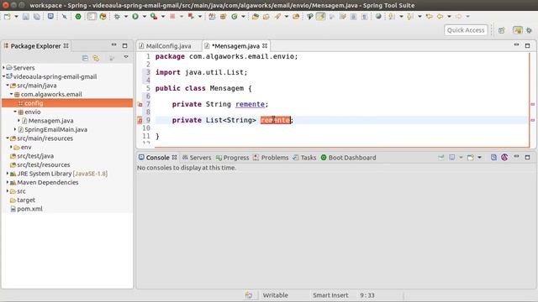Image resolution: width=538 pixels, height=302 pixels.
Task: Switch to the MailConfig.java editor tab
Action: pos(165,46)
